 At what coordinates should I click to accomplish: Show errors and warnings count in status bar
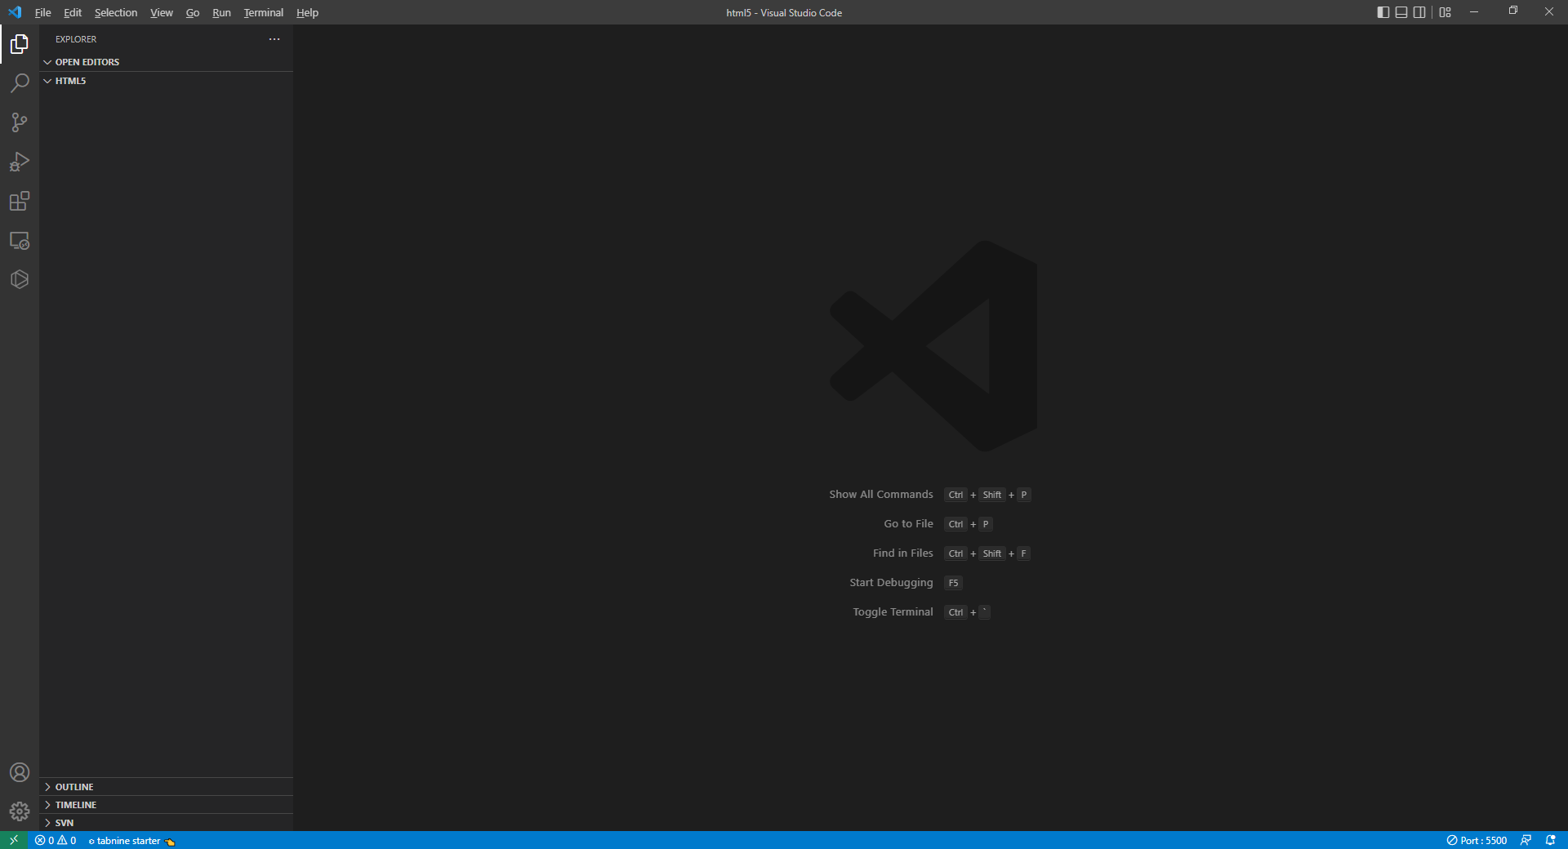coord(56,840)
